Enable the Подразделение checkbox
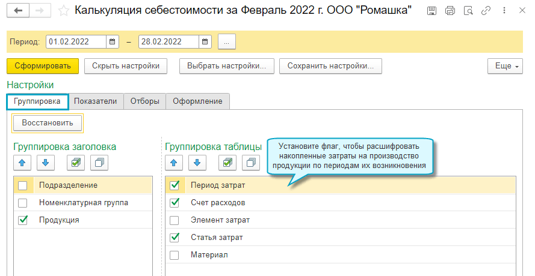535x276 pixels. pos(23,186)
